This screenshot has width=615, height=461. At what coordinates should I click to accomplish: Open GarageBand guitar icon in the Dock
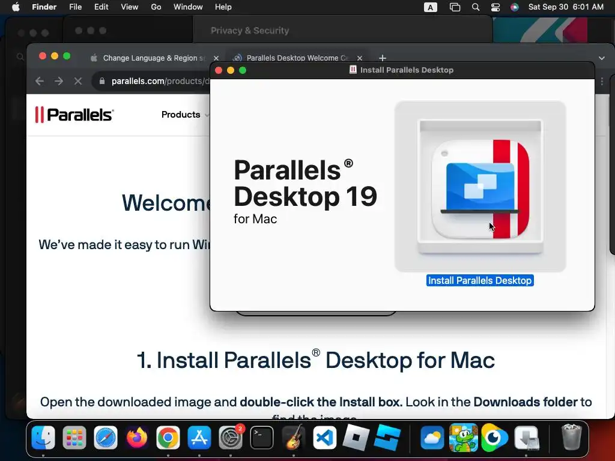click(x=293, y=437)
